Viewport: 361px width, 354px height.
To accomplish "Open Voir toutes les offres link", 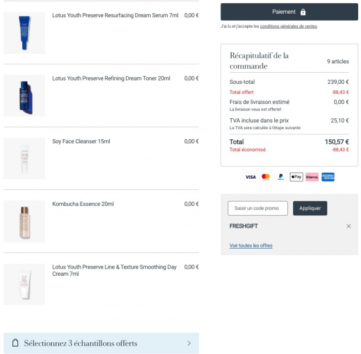I will tap(250, 245).
